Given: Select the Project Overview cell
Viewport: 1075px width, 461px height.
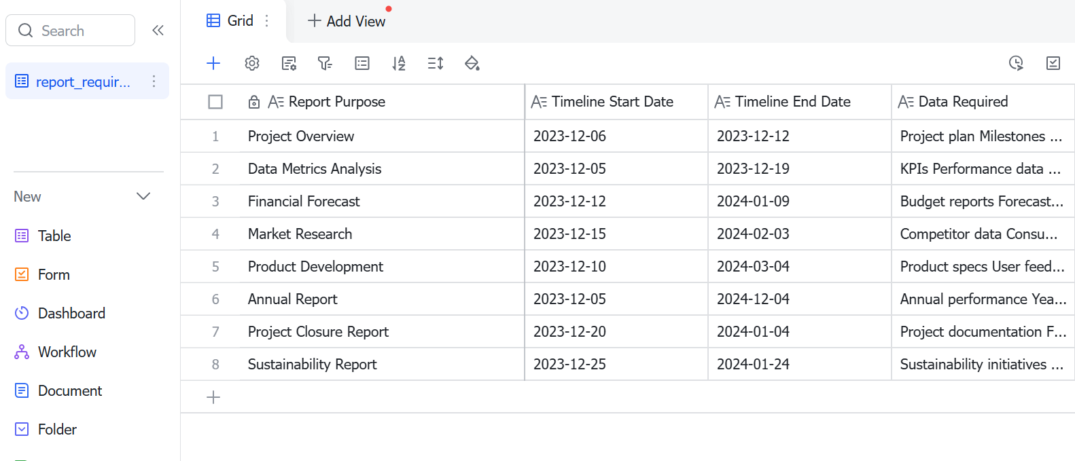Looking at the screenshot, I should [x=382, y=136].
